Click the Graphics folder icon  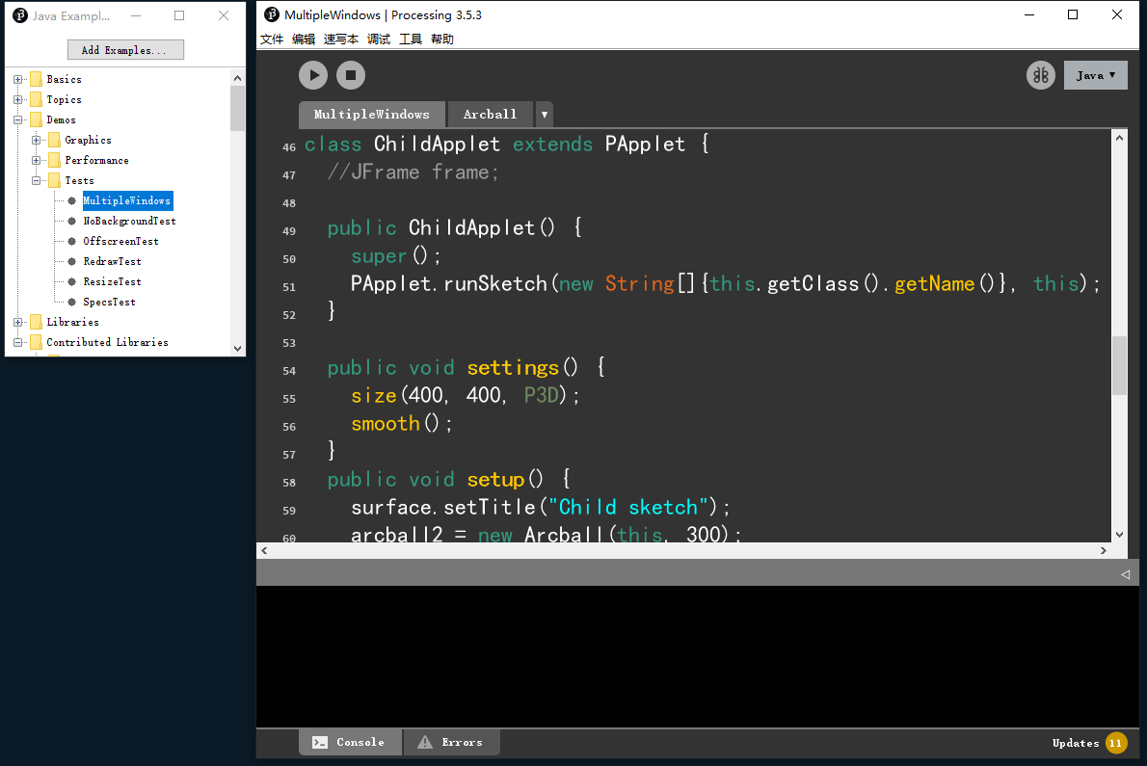pyautogui.click(x=54, y=140)
